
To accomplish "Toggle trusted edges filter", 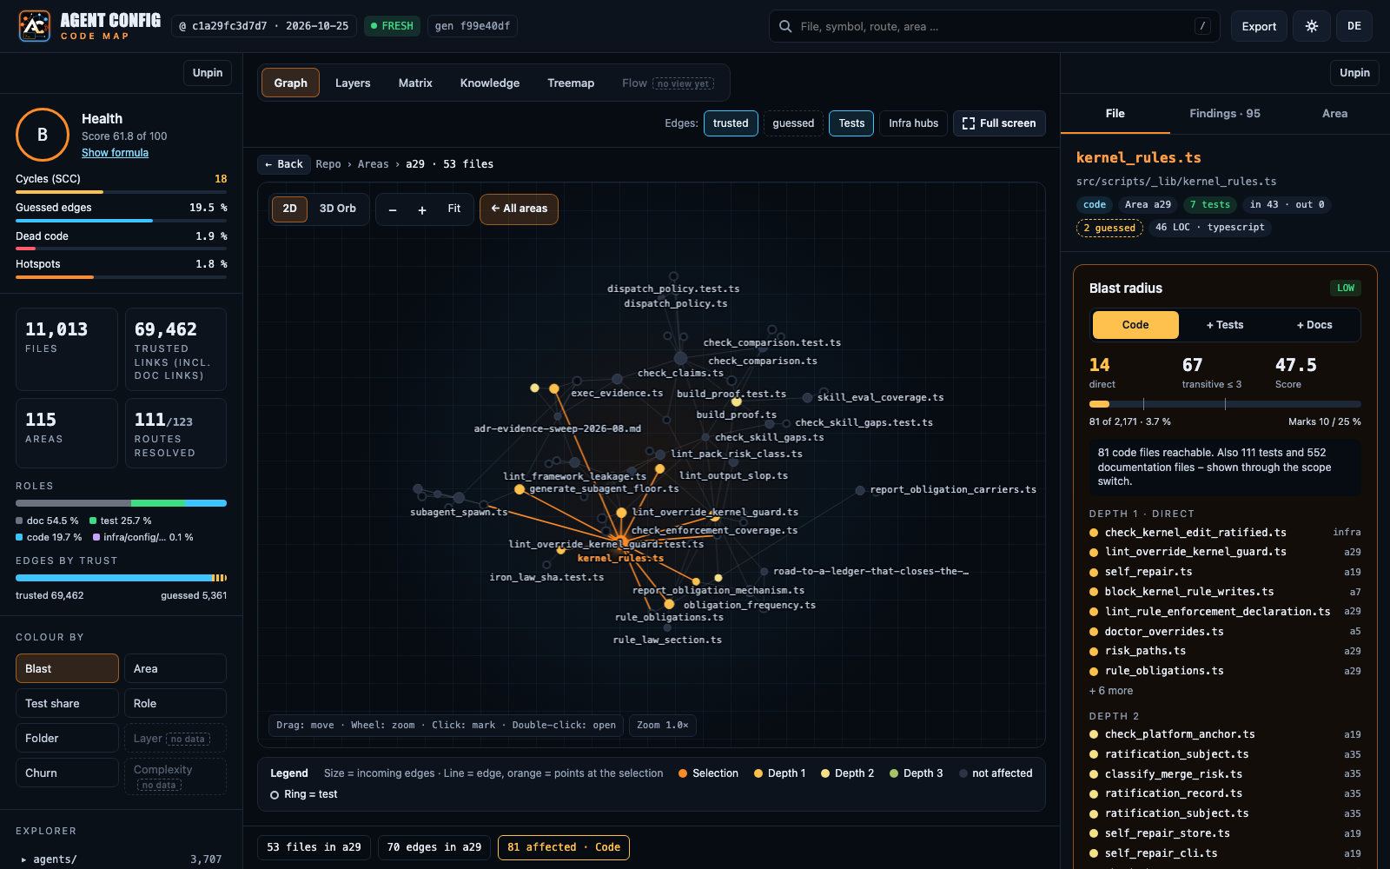I will (x=731, y=123).
